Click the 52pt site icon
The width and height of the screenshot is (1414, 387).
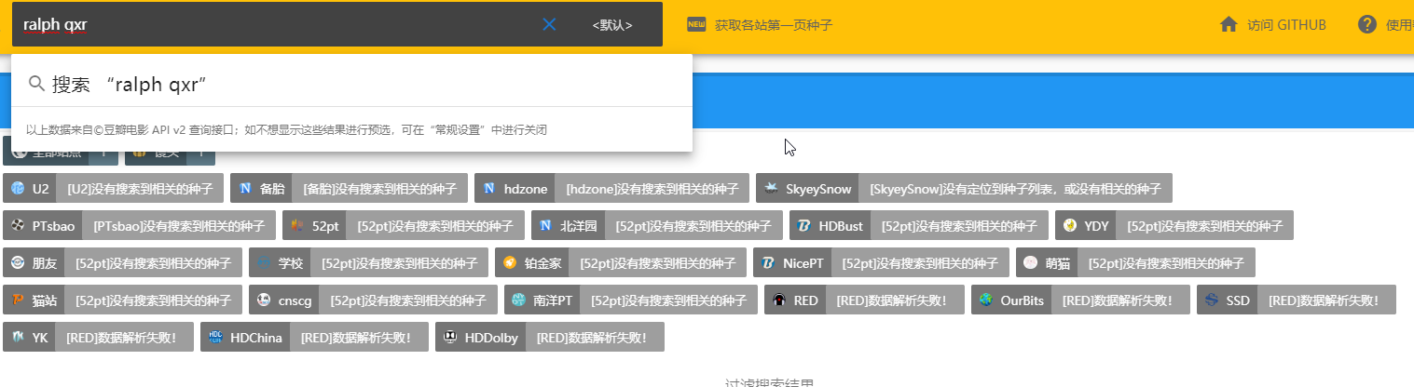(297, 226)
